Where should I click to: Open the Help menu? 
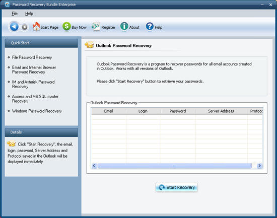click(x=29, y=14)
